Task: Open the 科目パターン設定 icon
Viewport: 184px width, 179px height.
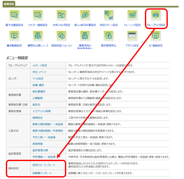Action: point(108,16)
